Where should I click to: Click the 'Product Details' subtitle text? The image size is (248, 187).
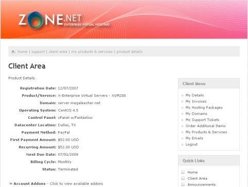pos(22,78)
